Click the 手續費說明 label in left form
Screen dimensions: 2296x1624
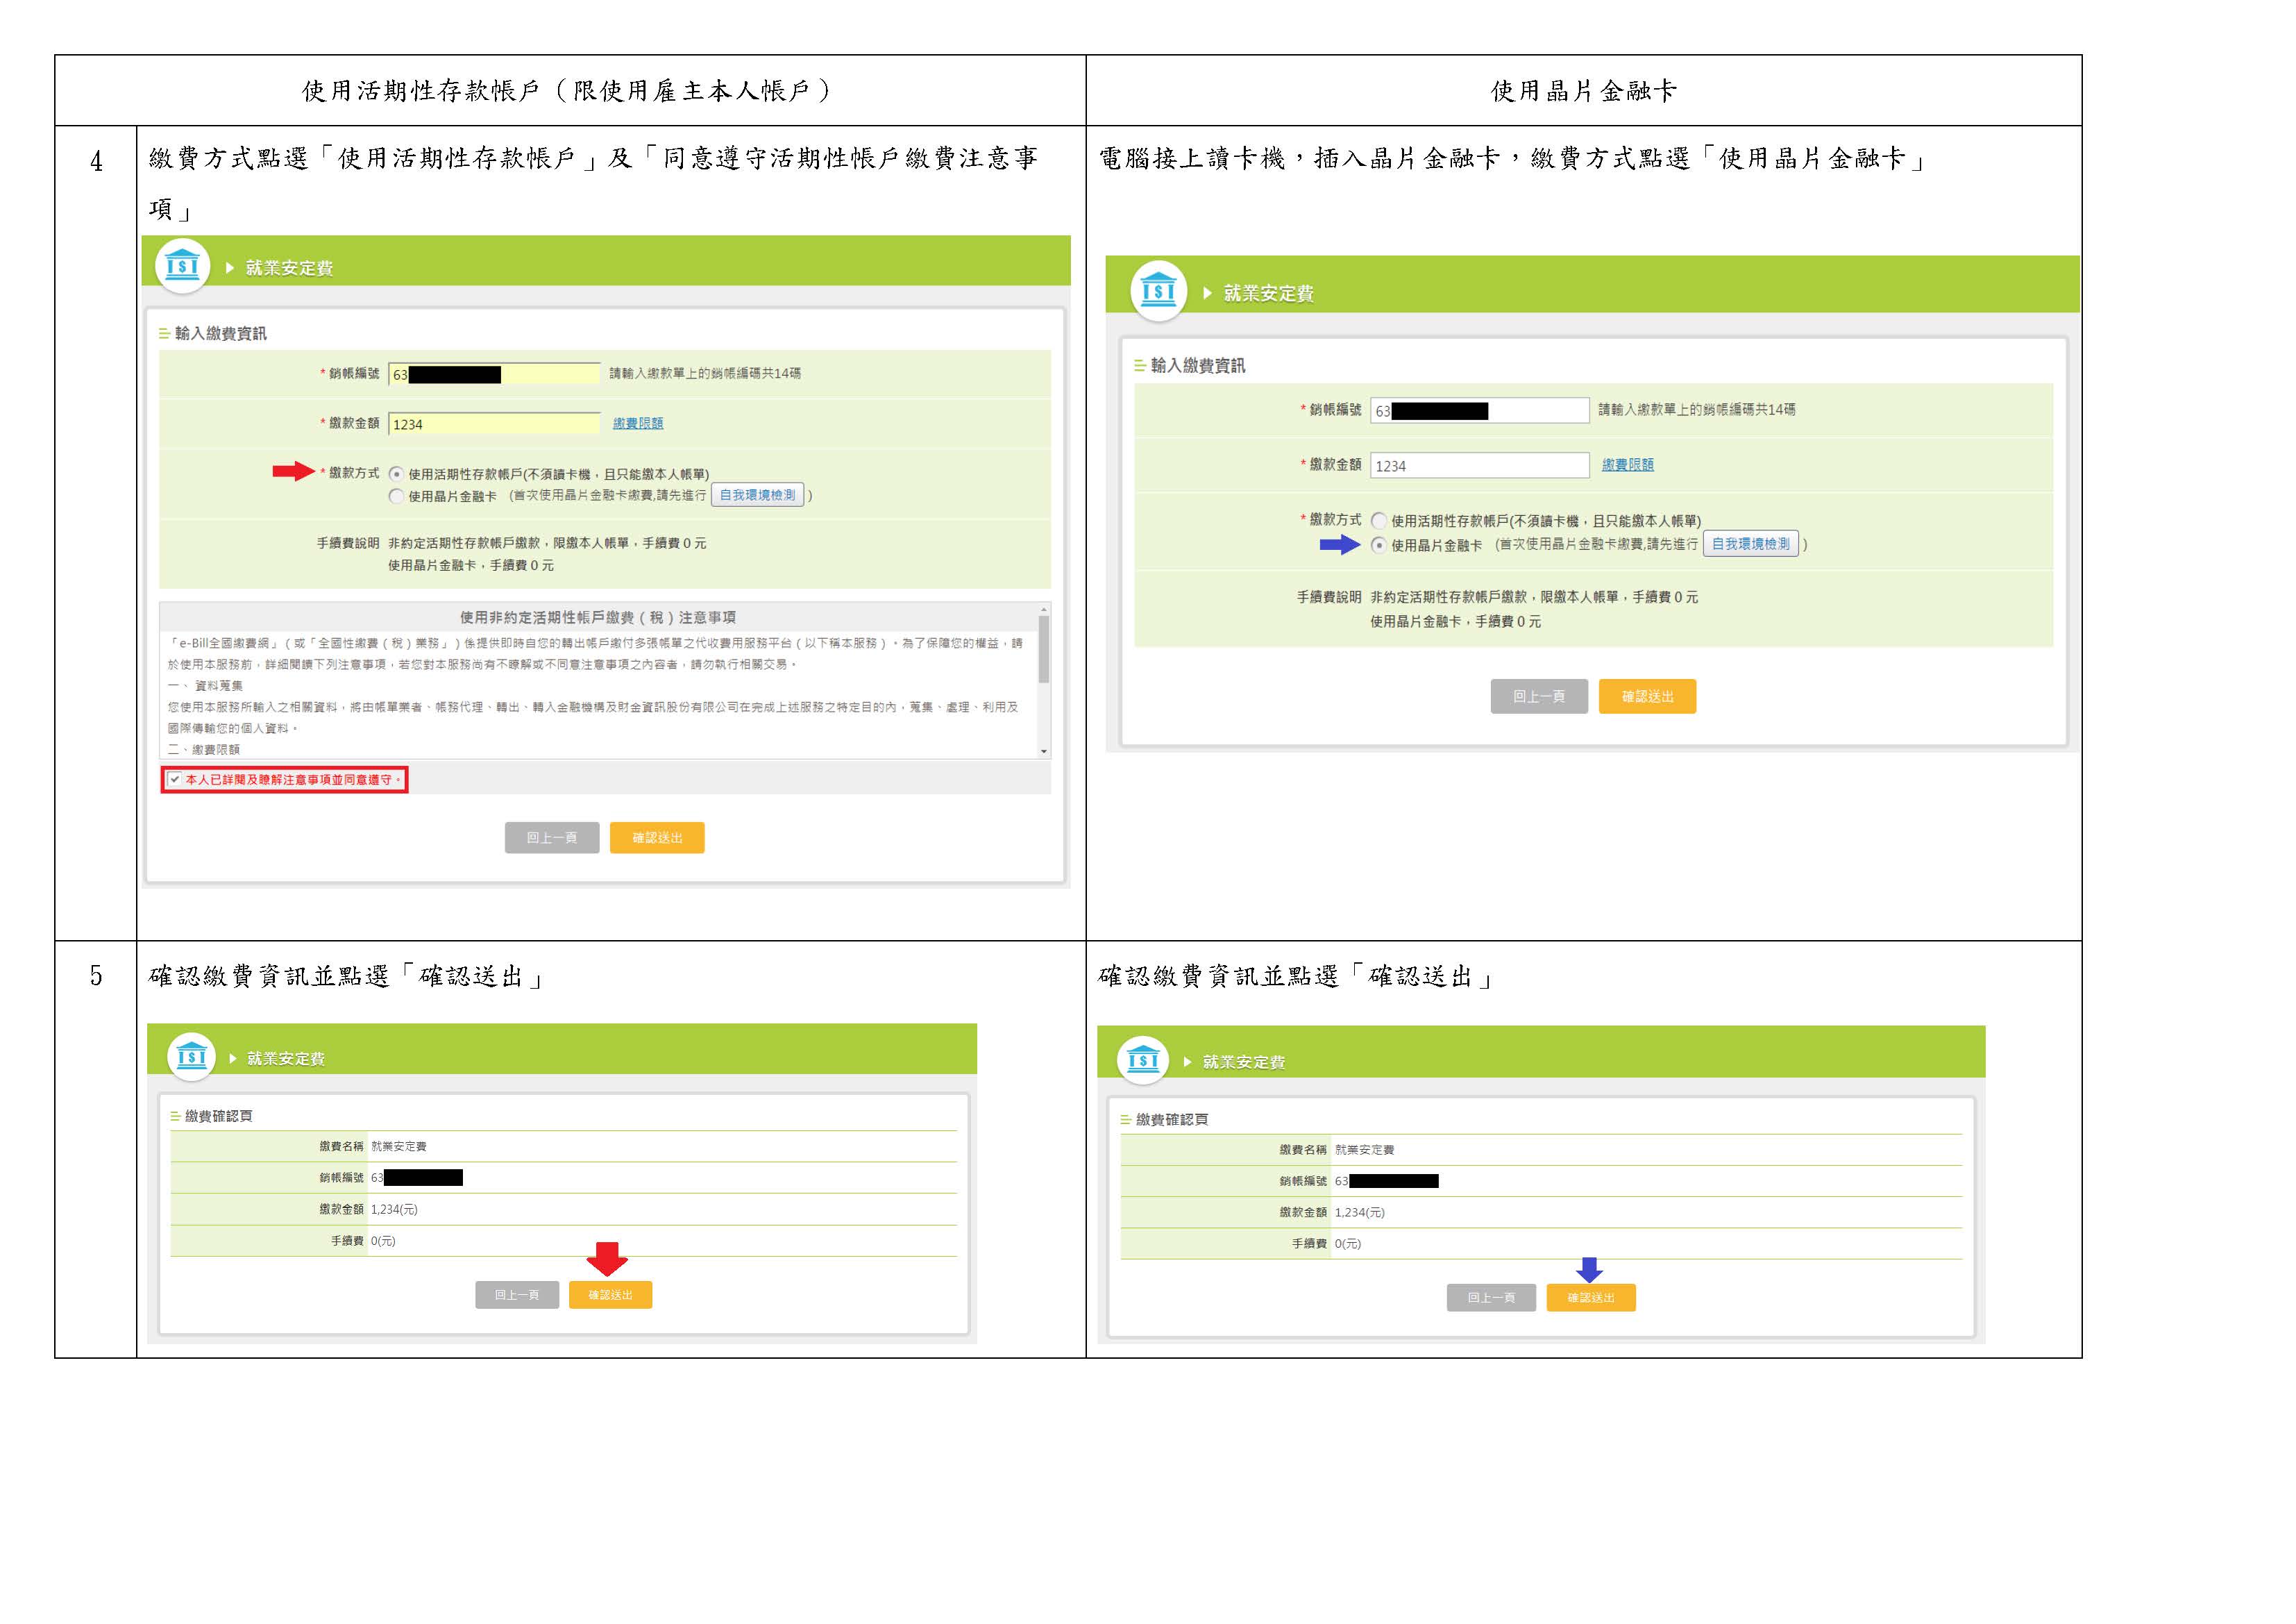pos(348,544)
